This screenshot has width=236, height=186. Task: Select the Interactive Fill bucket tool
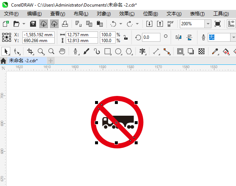pyautogui.click(x=226, y=51)
